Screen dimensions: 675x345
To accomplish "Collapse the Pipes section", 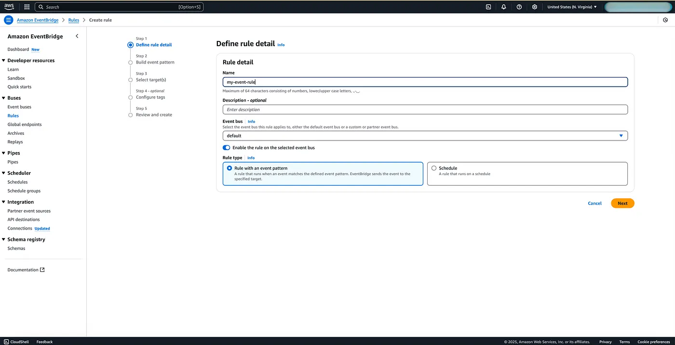I will (x=3, y=153).
